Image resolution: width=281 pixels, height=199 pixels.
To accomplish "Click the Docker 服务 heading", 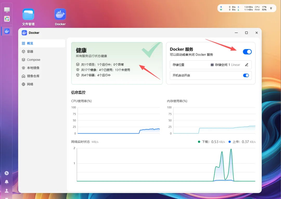I will (x=182, y=49).
